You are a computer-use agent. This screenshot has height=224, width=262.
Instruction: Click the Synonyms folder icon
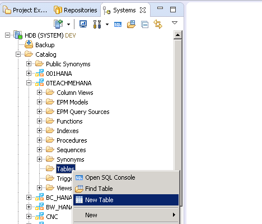(x=50, y=159)
